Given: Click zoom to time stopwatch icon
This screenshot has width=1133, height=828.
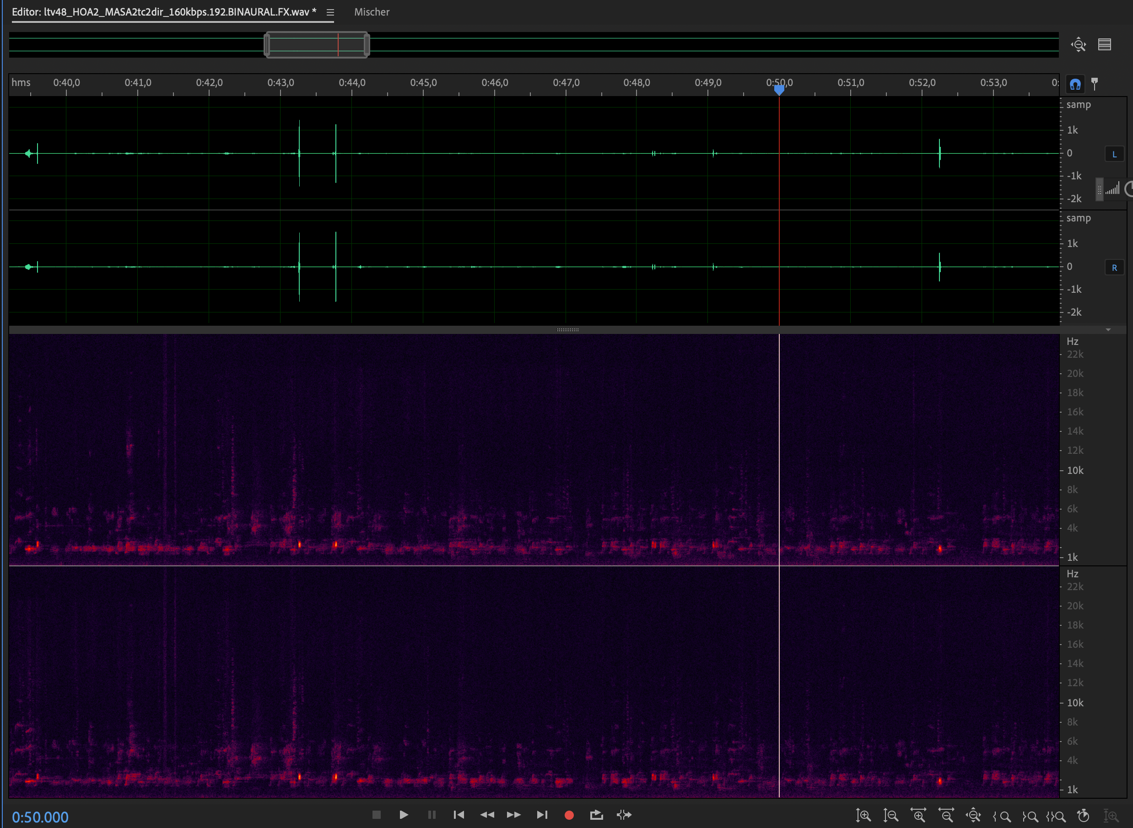Looking at the screenshot, I should coord(1084,816).
